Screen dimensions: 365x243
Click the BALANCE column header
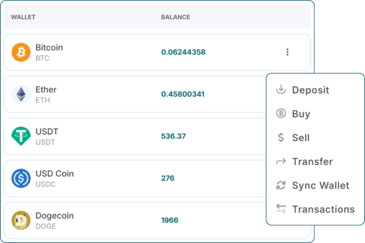point(175,17)
